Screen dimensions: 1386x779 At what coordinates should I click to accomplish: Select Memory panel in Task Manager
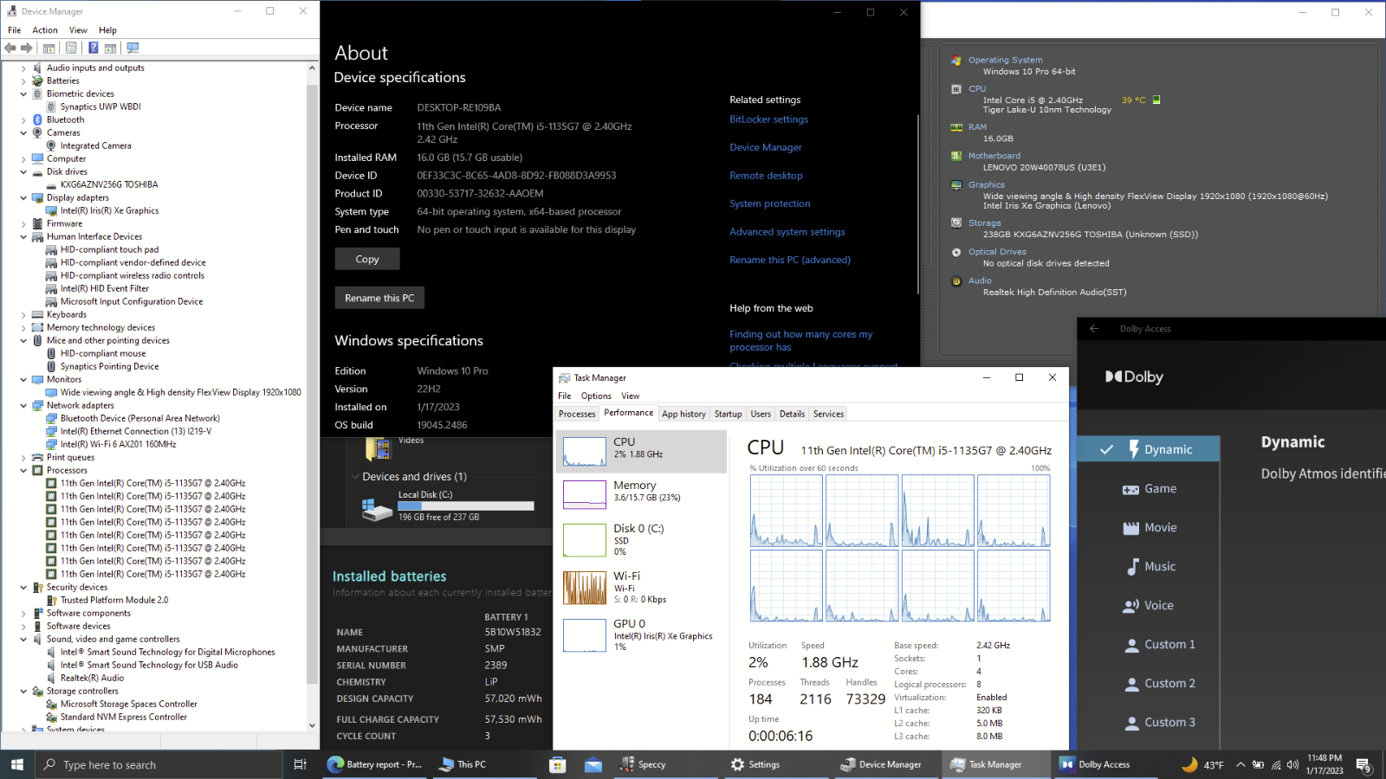tap(641, 494)
